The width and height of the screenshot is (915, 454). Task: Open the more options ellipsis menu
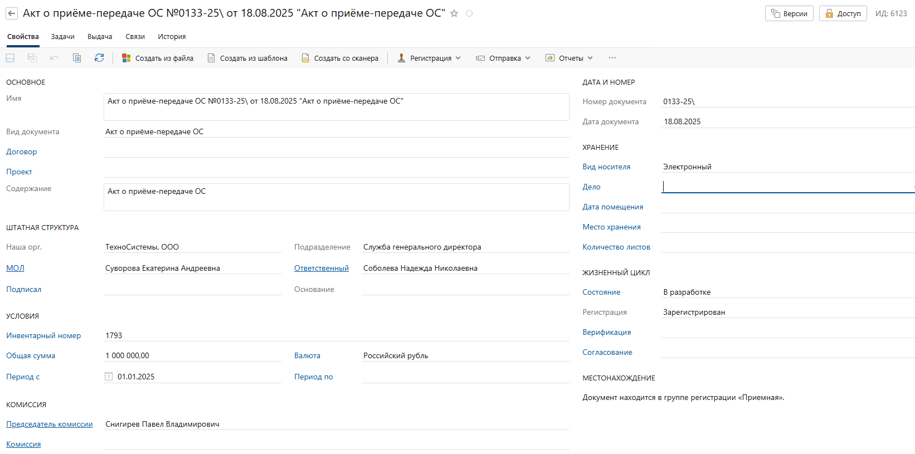pyautogui.click(x=612, y=58)
